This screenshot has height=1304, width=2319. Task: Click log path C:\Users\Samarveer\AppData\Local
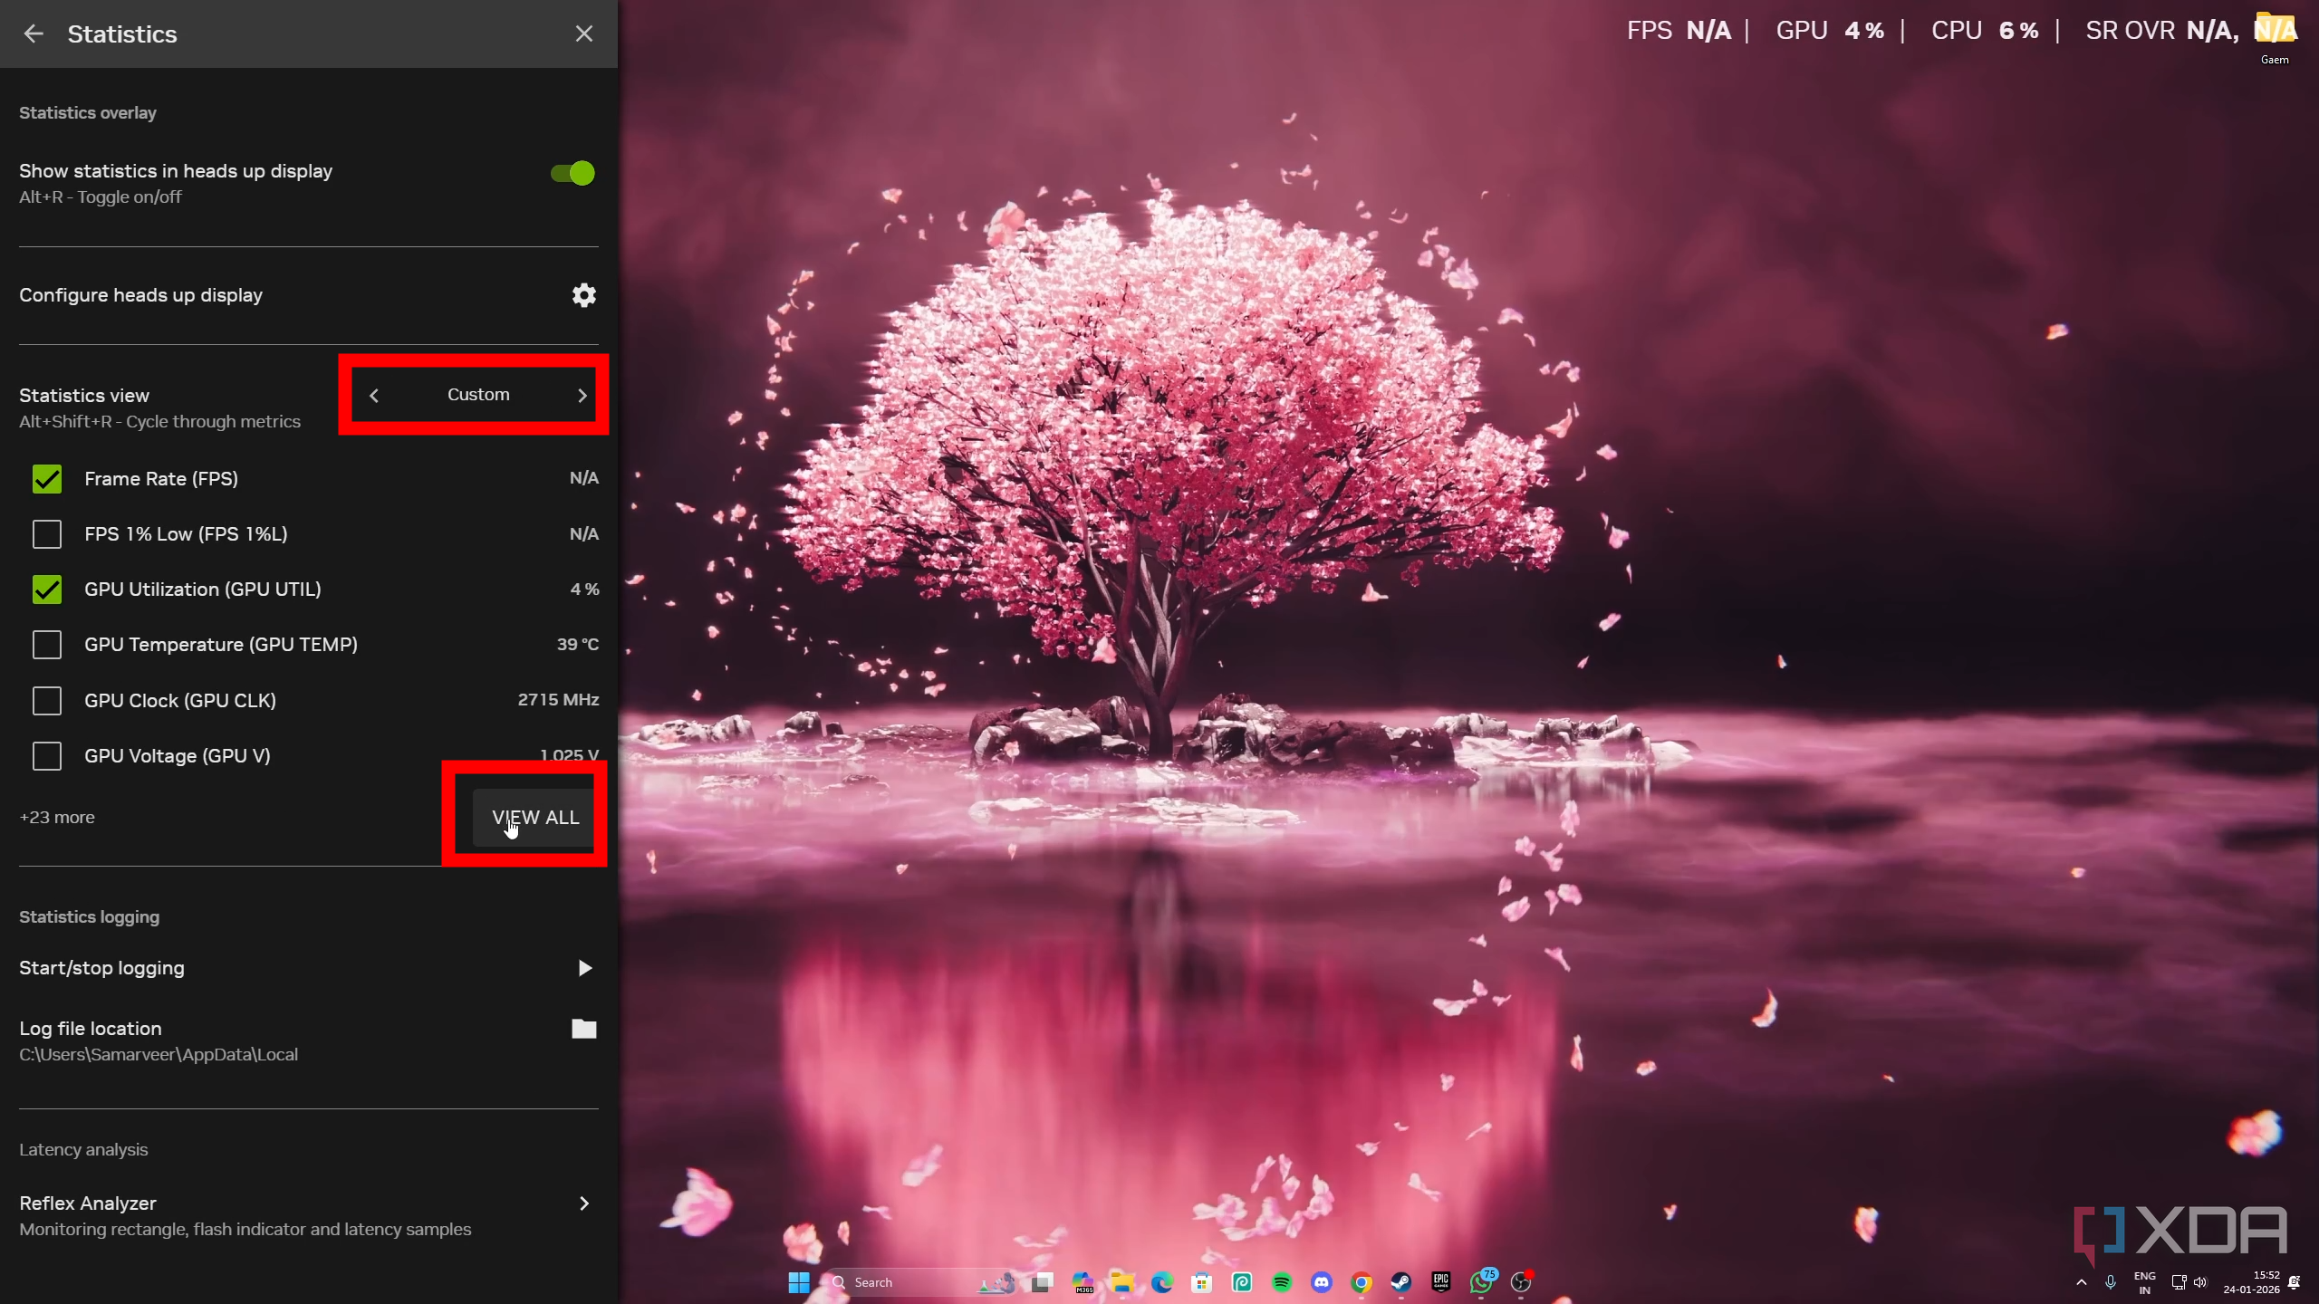tap(159, 1054)
